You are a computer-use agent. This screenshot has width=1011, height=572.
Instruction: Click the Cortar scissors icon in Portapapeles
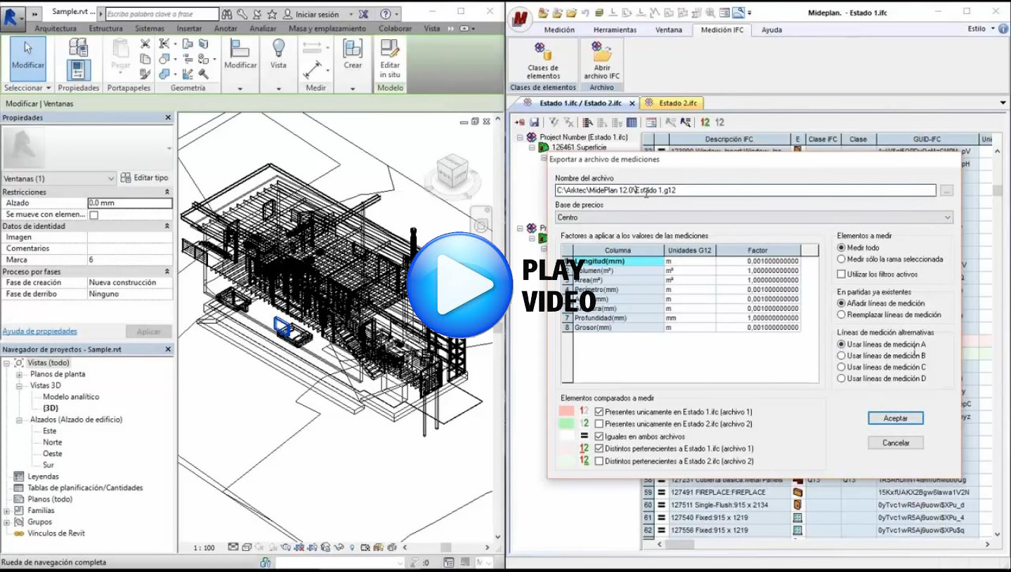point(145,44)
